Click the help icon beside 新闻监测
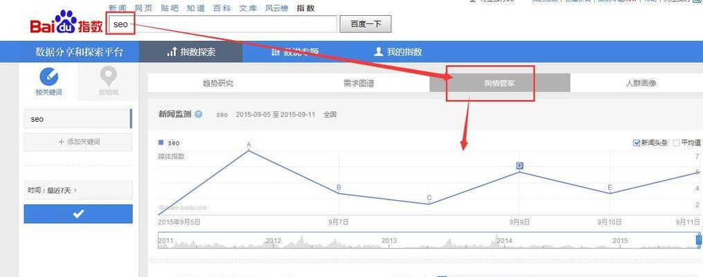This screenshot has width=703, height=277. tap(199, 114)
